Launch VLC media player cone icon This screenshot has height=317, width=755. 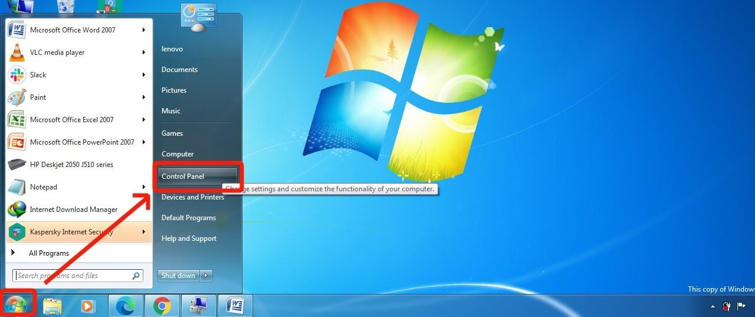coord(17,52)
